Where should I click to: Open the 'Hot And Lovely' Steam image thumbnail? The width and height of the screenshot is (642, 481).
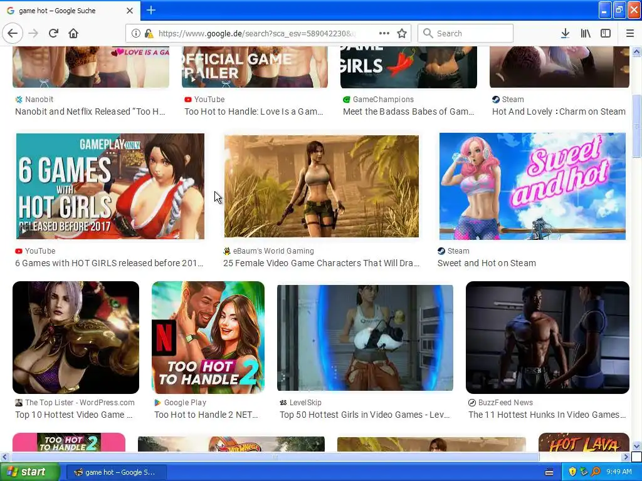559,66
